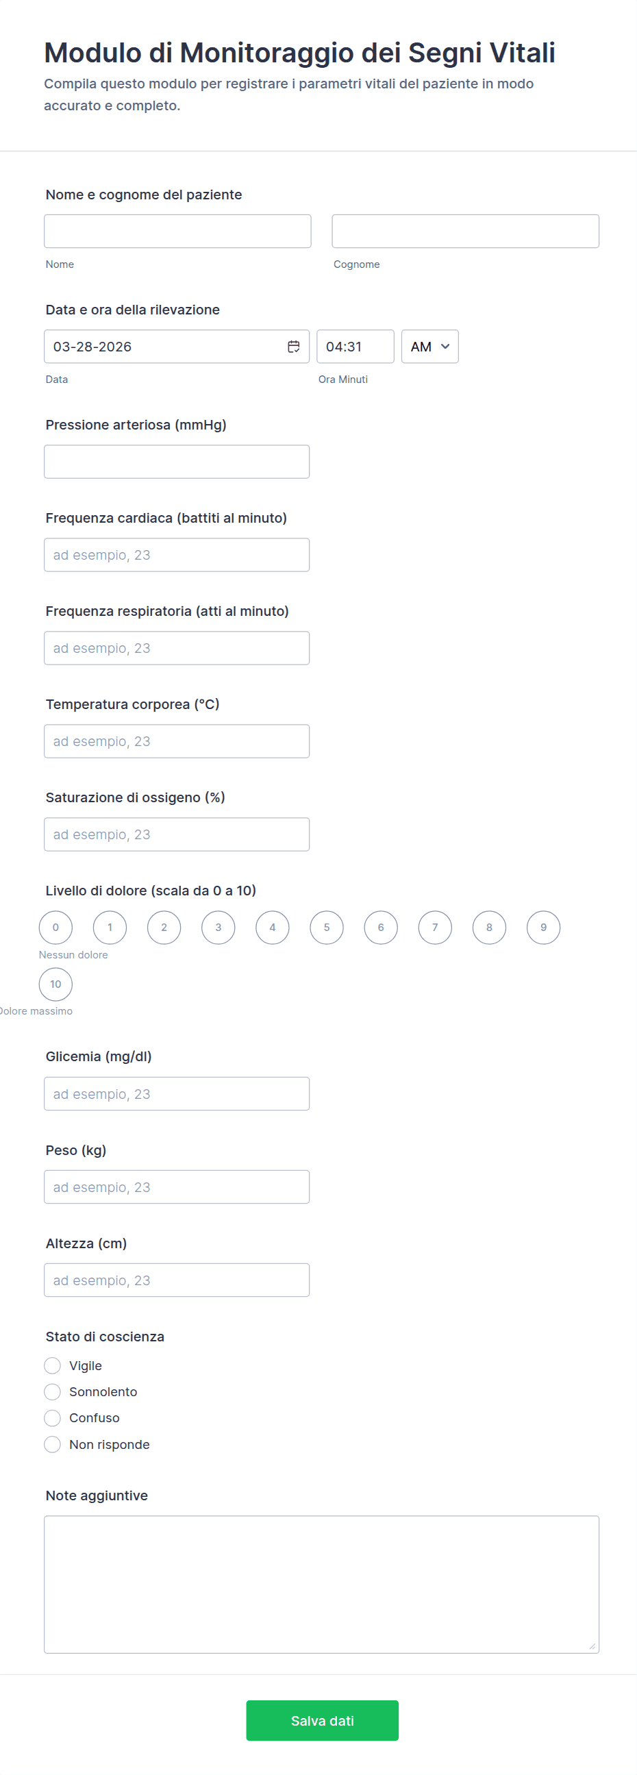Click the Note aggiuntive text area
The width and height of the screenshot is (637, 1775).
321,1584
